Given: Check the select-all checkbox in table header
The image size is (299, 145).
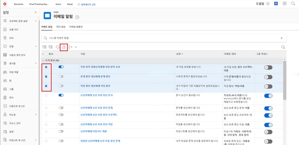Looking at the screenshot, I should tap(46, 54).
